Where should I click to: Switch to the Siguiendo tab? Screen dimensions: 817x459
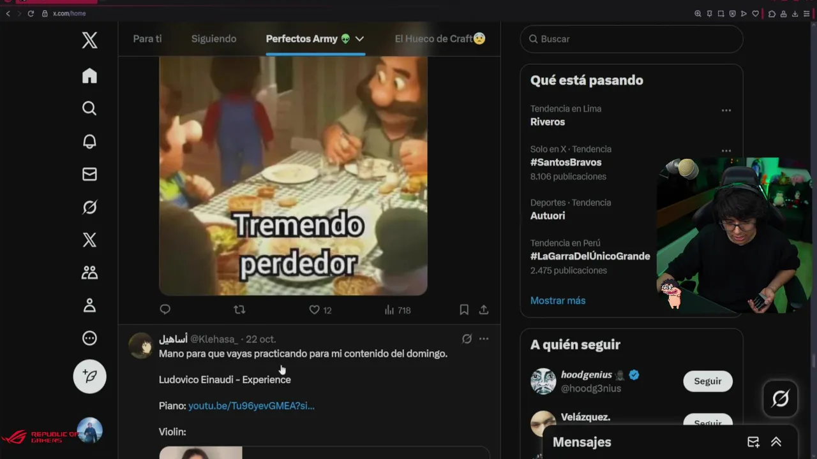[x=214, y=39]
